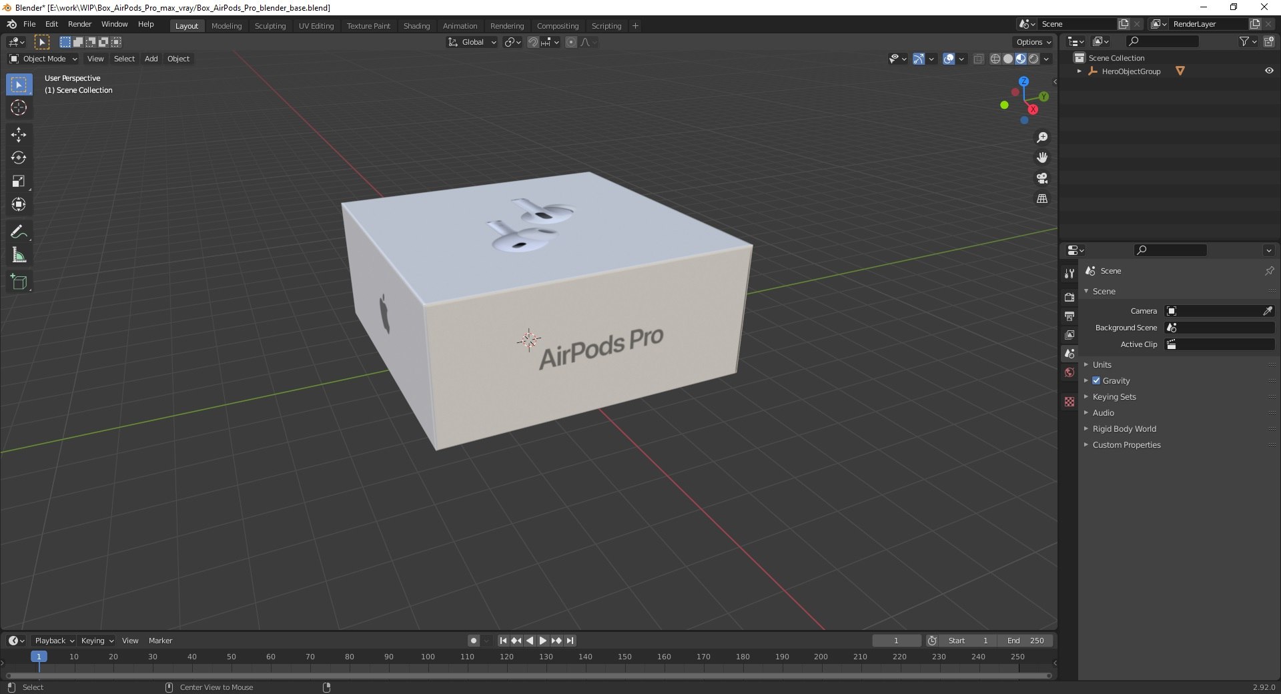The width and height of the screenshot is (1281, 694).
Task: Select the Measure tool
Action: click(x=19, y=256)
